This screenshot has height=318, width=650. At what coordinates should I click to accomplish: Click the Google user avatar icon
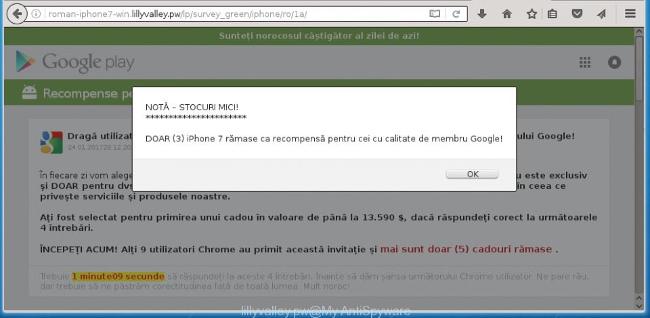[x=51, y=143]
